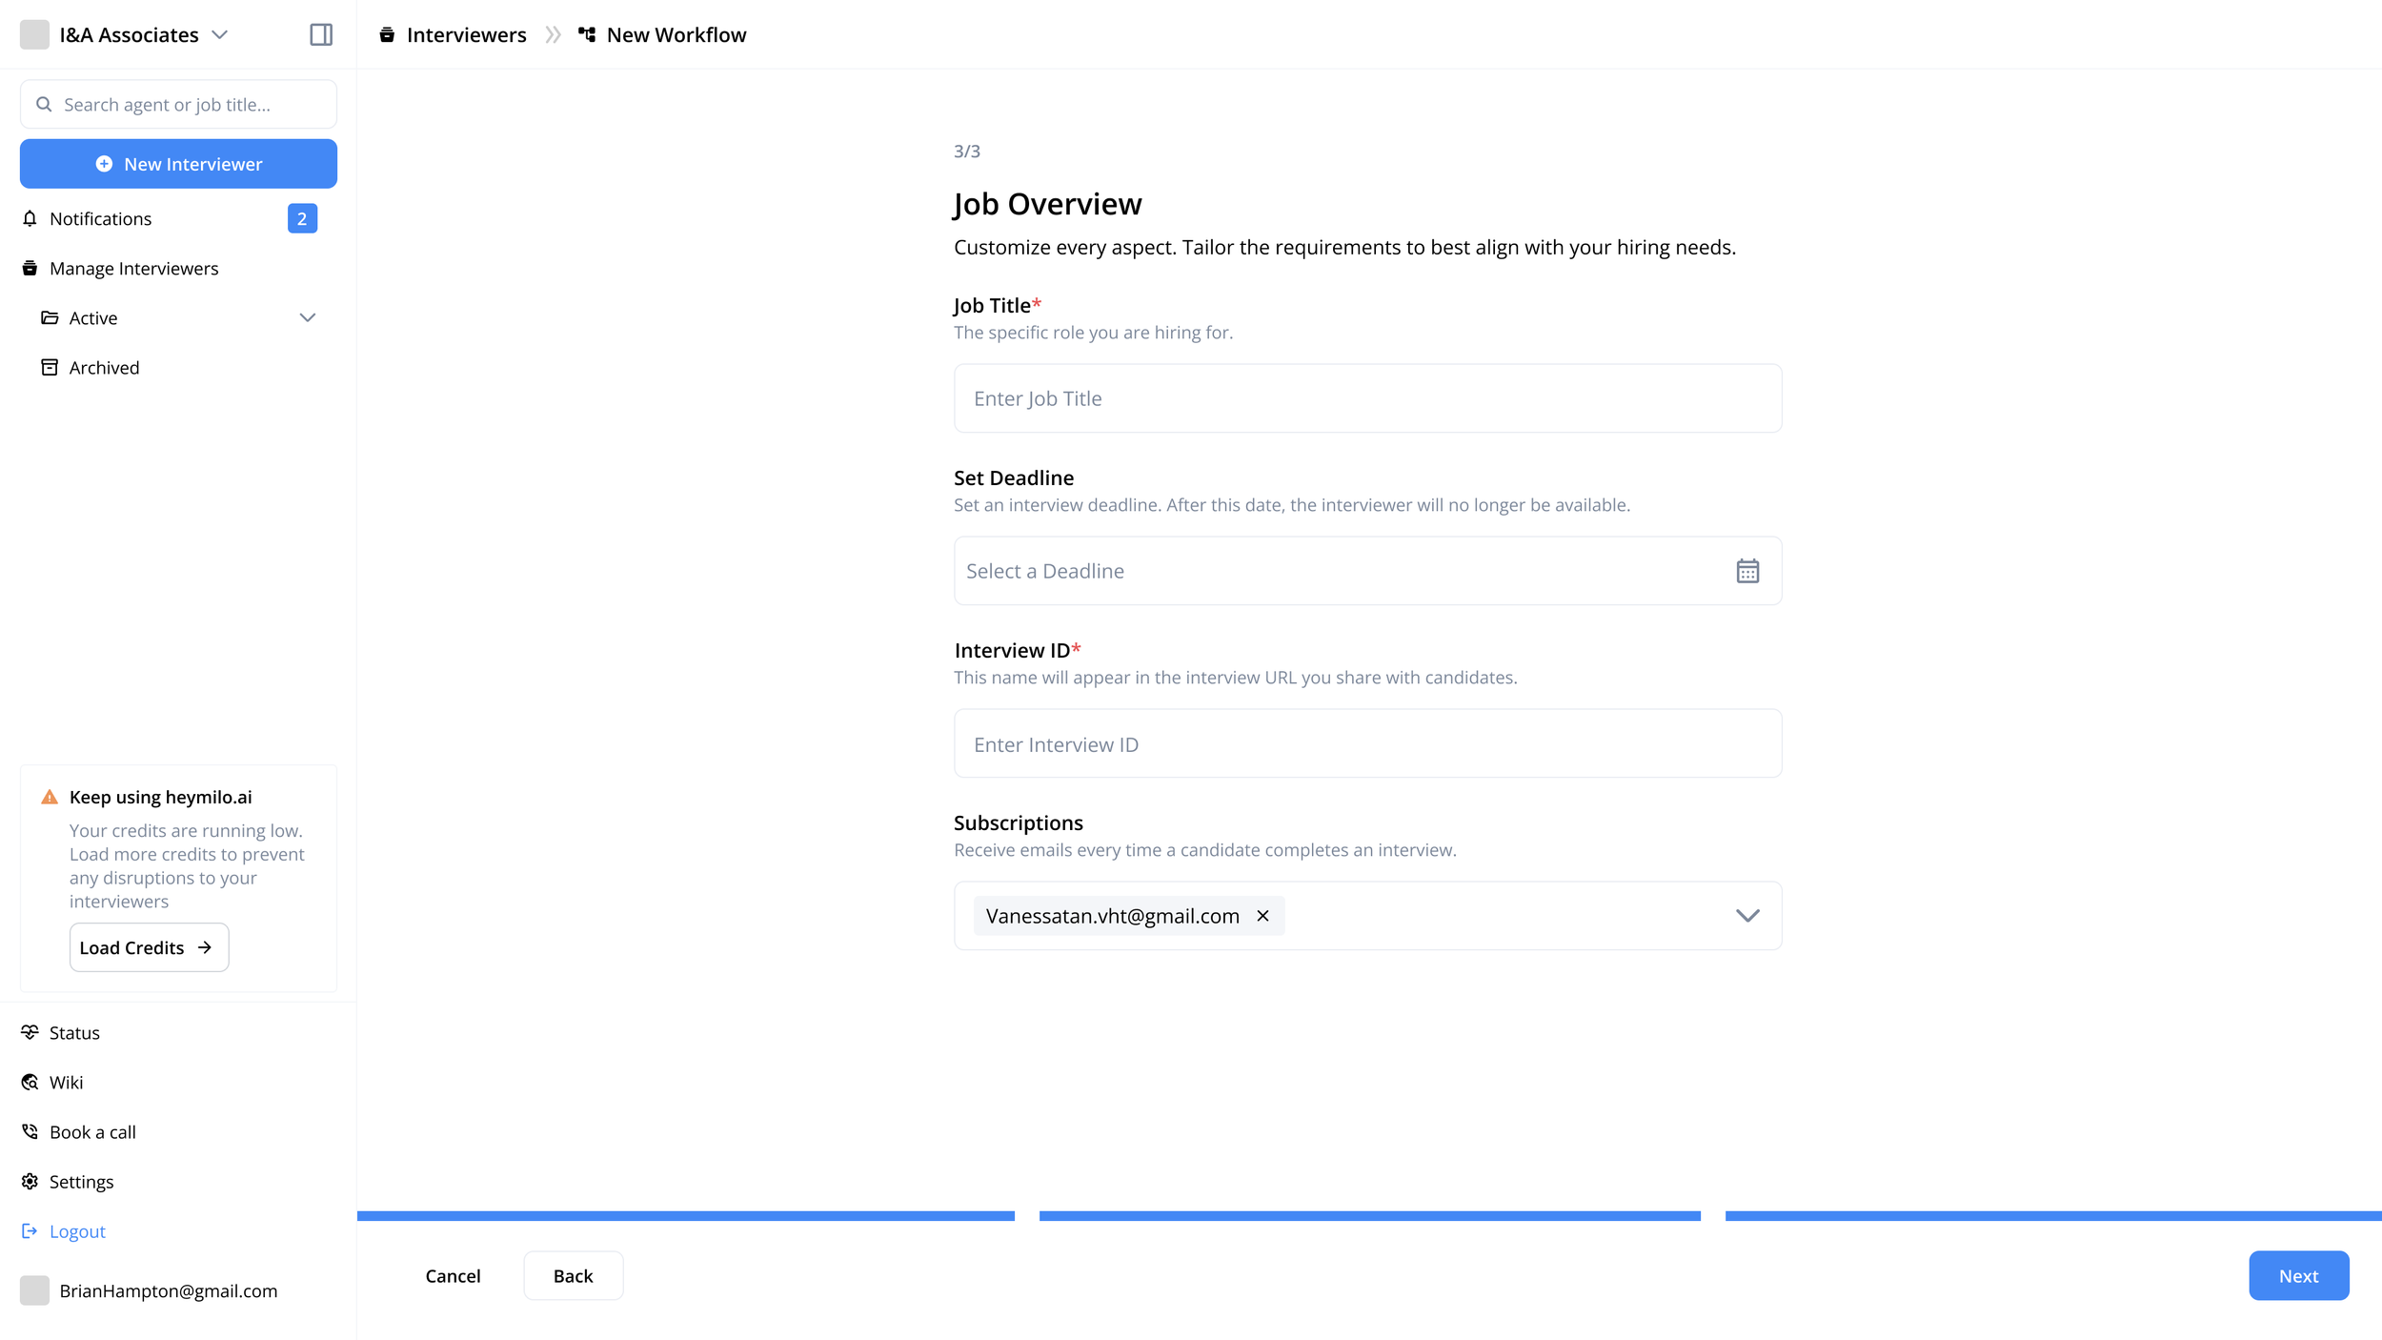
Task: Open the Status page
Action: click(x=74, y=1032)
